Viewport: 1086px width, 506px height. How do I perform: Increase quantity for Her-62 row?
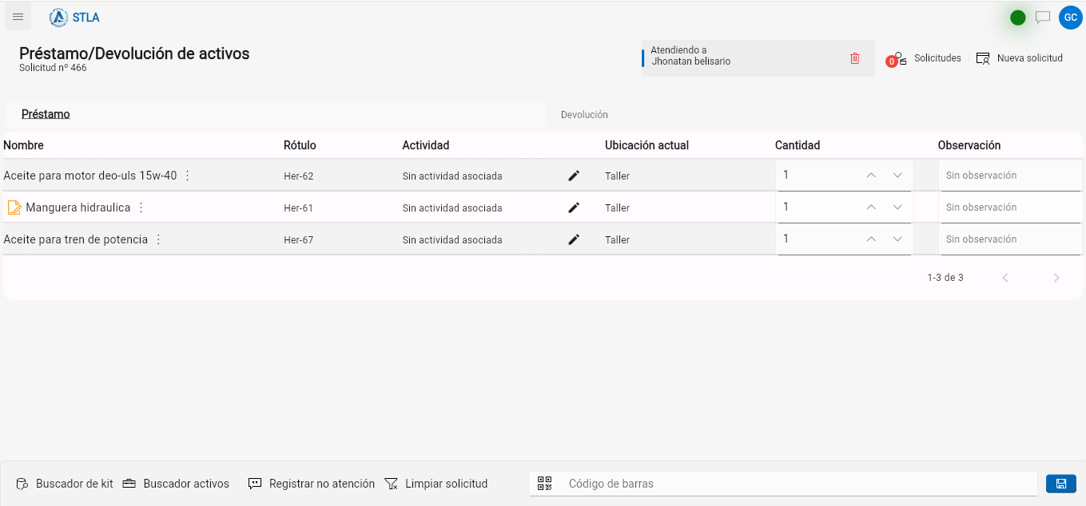coord(871,176)
